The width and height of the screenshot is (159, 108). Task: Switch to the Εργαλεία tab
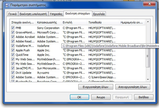click(99, 14)
